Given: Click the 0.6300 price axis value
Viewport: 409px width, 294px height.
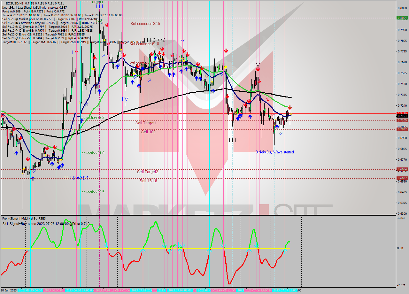Looking at the screenshot, I should [402, 213].
